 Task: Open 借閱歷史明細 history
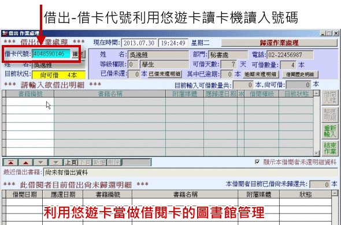point(300,74)
